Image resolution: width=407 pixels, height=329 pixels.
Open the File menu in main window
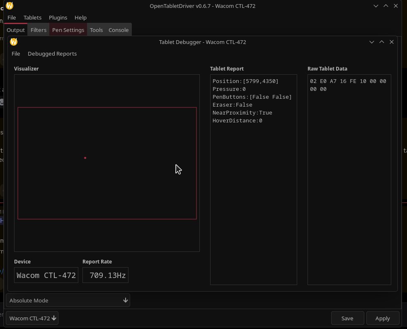(12, 17)
